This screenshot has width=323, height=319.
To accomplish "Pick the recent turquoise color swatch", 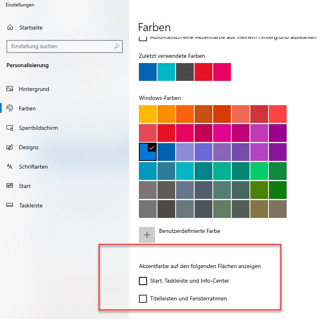I will [166, 72].
